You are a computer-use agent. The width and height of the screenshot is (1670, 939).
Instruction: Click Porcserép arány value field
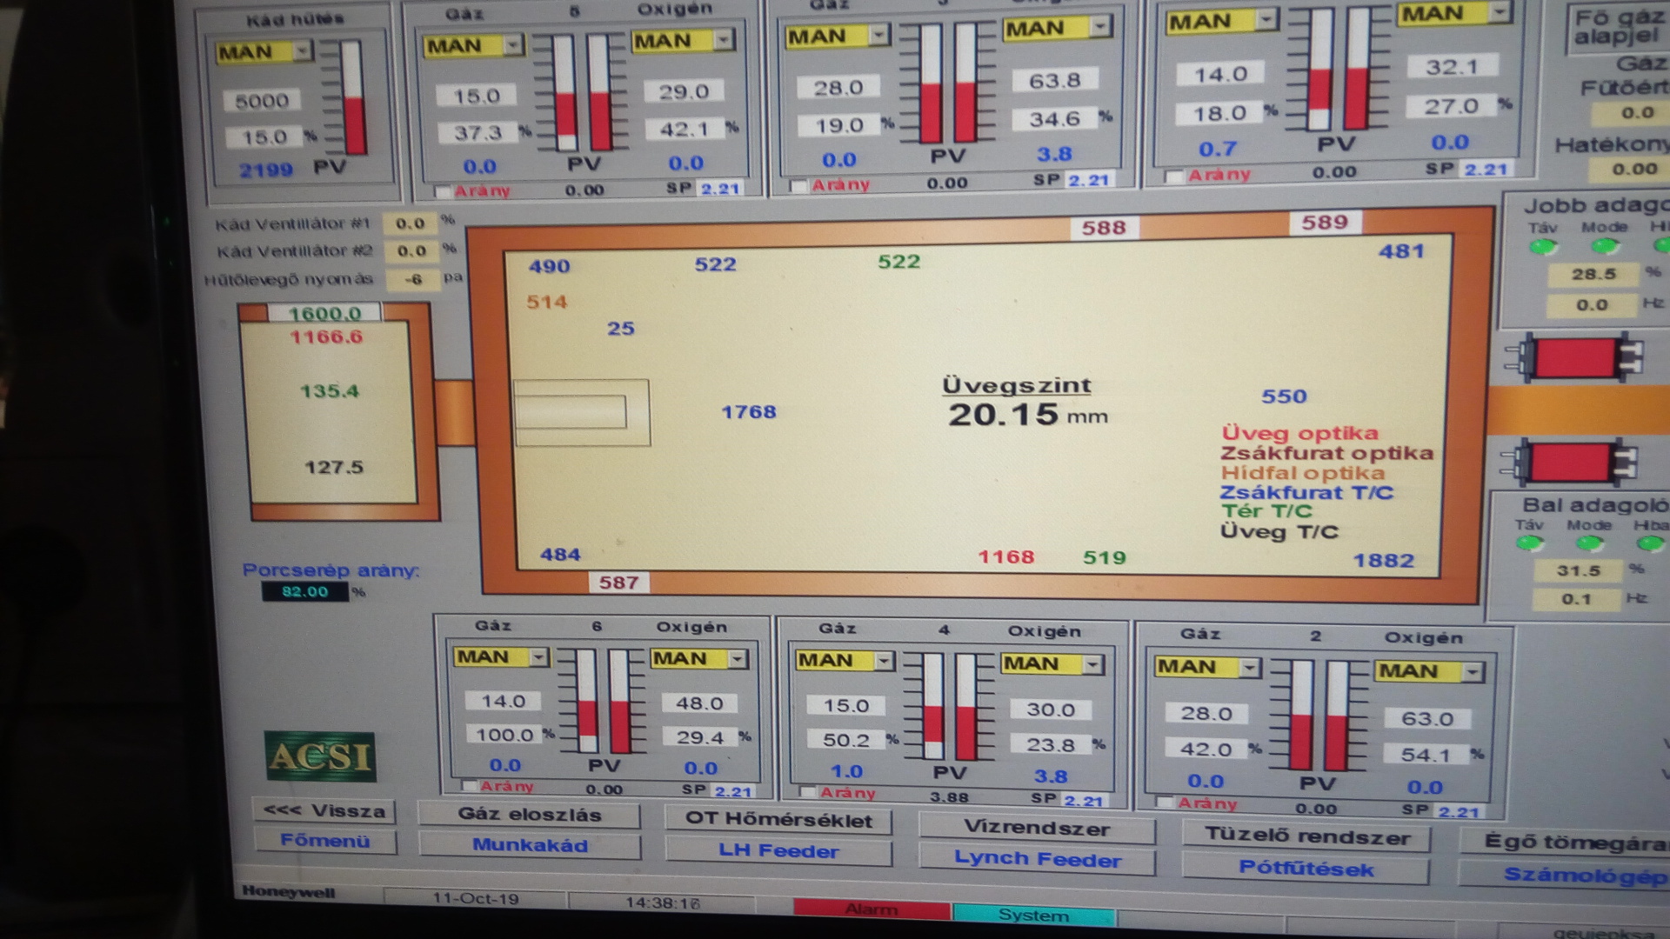click(x=304, y=592)
